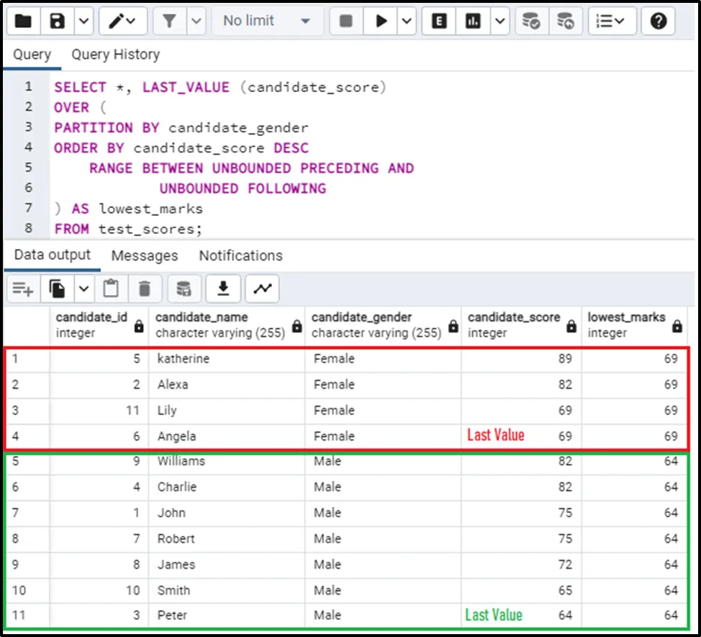
Task: Switch to the Notifications tab
Action: tap(240, 256)
